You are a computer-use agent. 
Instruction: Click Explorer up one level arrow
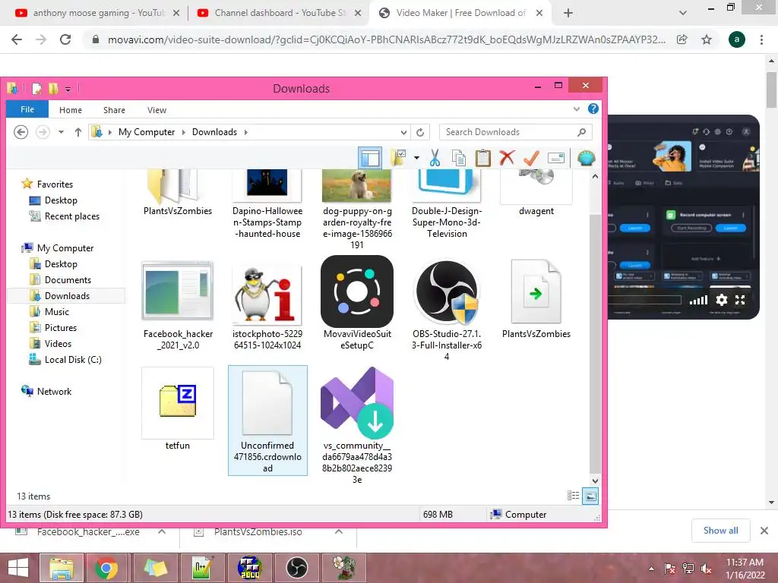tap(78, 132)
